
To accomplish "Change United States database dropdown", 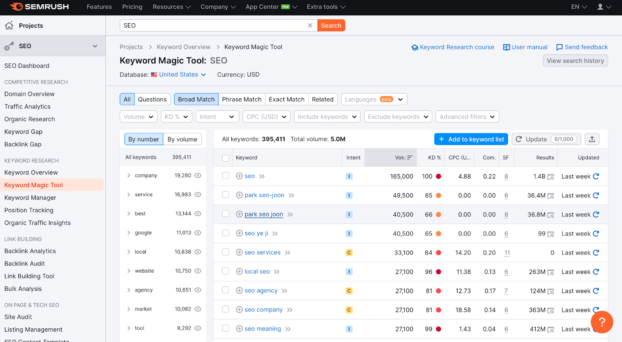I will (x=178, y=75).
